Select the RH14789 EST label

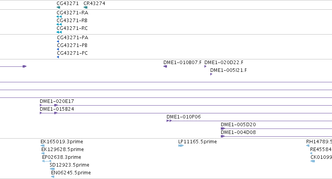[319, 142]
